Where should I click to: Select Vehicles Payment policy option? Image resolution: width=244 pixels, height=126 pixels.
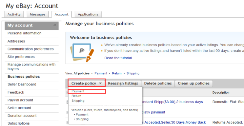tap(82, 115)
